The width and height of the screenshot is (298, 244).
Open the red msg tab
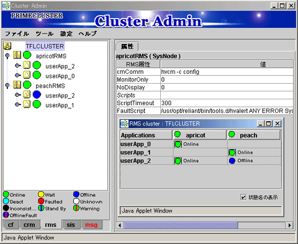(91, 225)
